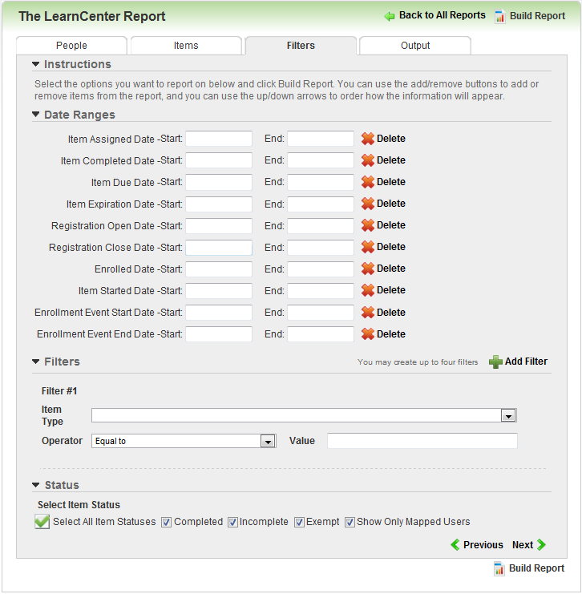Click the Next link text

(523, 545)
